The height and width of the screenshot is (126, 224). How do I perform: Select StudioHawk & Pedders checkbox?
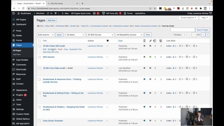40,107
